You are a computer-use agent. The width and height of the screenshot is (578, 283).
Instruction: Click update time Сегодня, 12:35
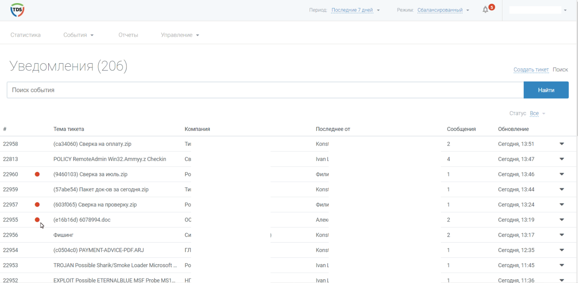tap(516, 250)
